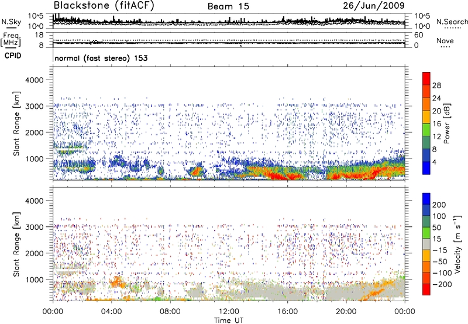This screenshot has height=324, width=468.
Task: Click the "16" power colorbar tick label
Action: coord(436,124)
